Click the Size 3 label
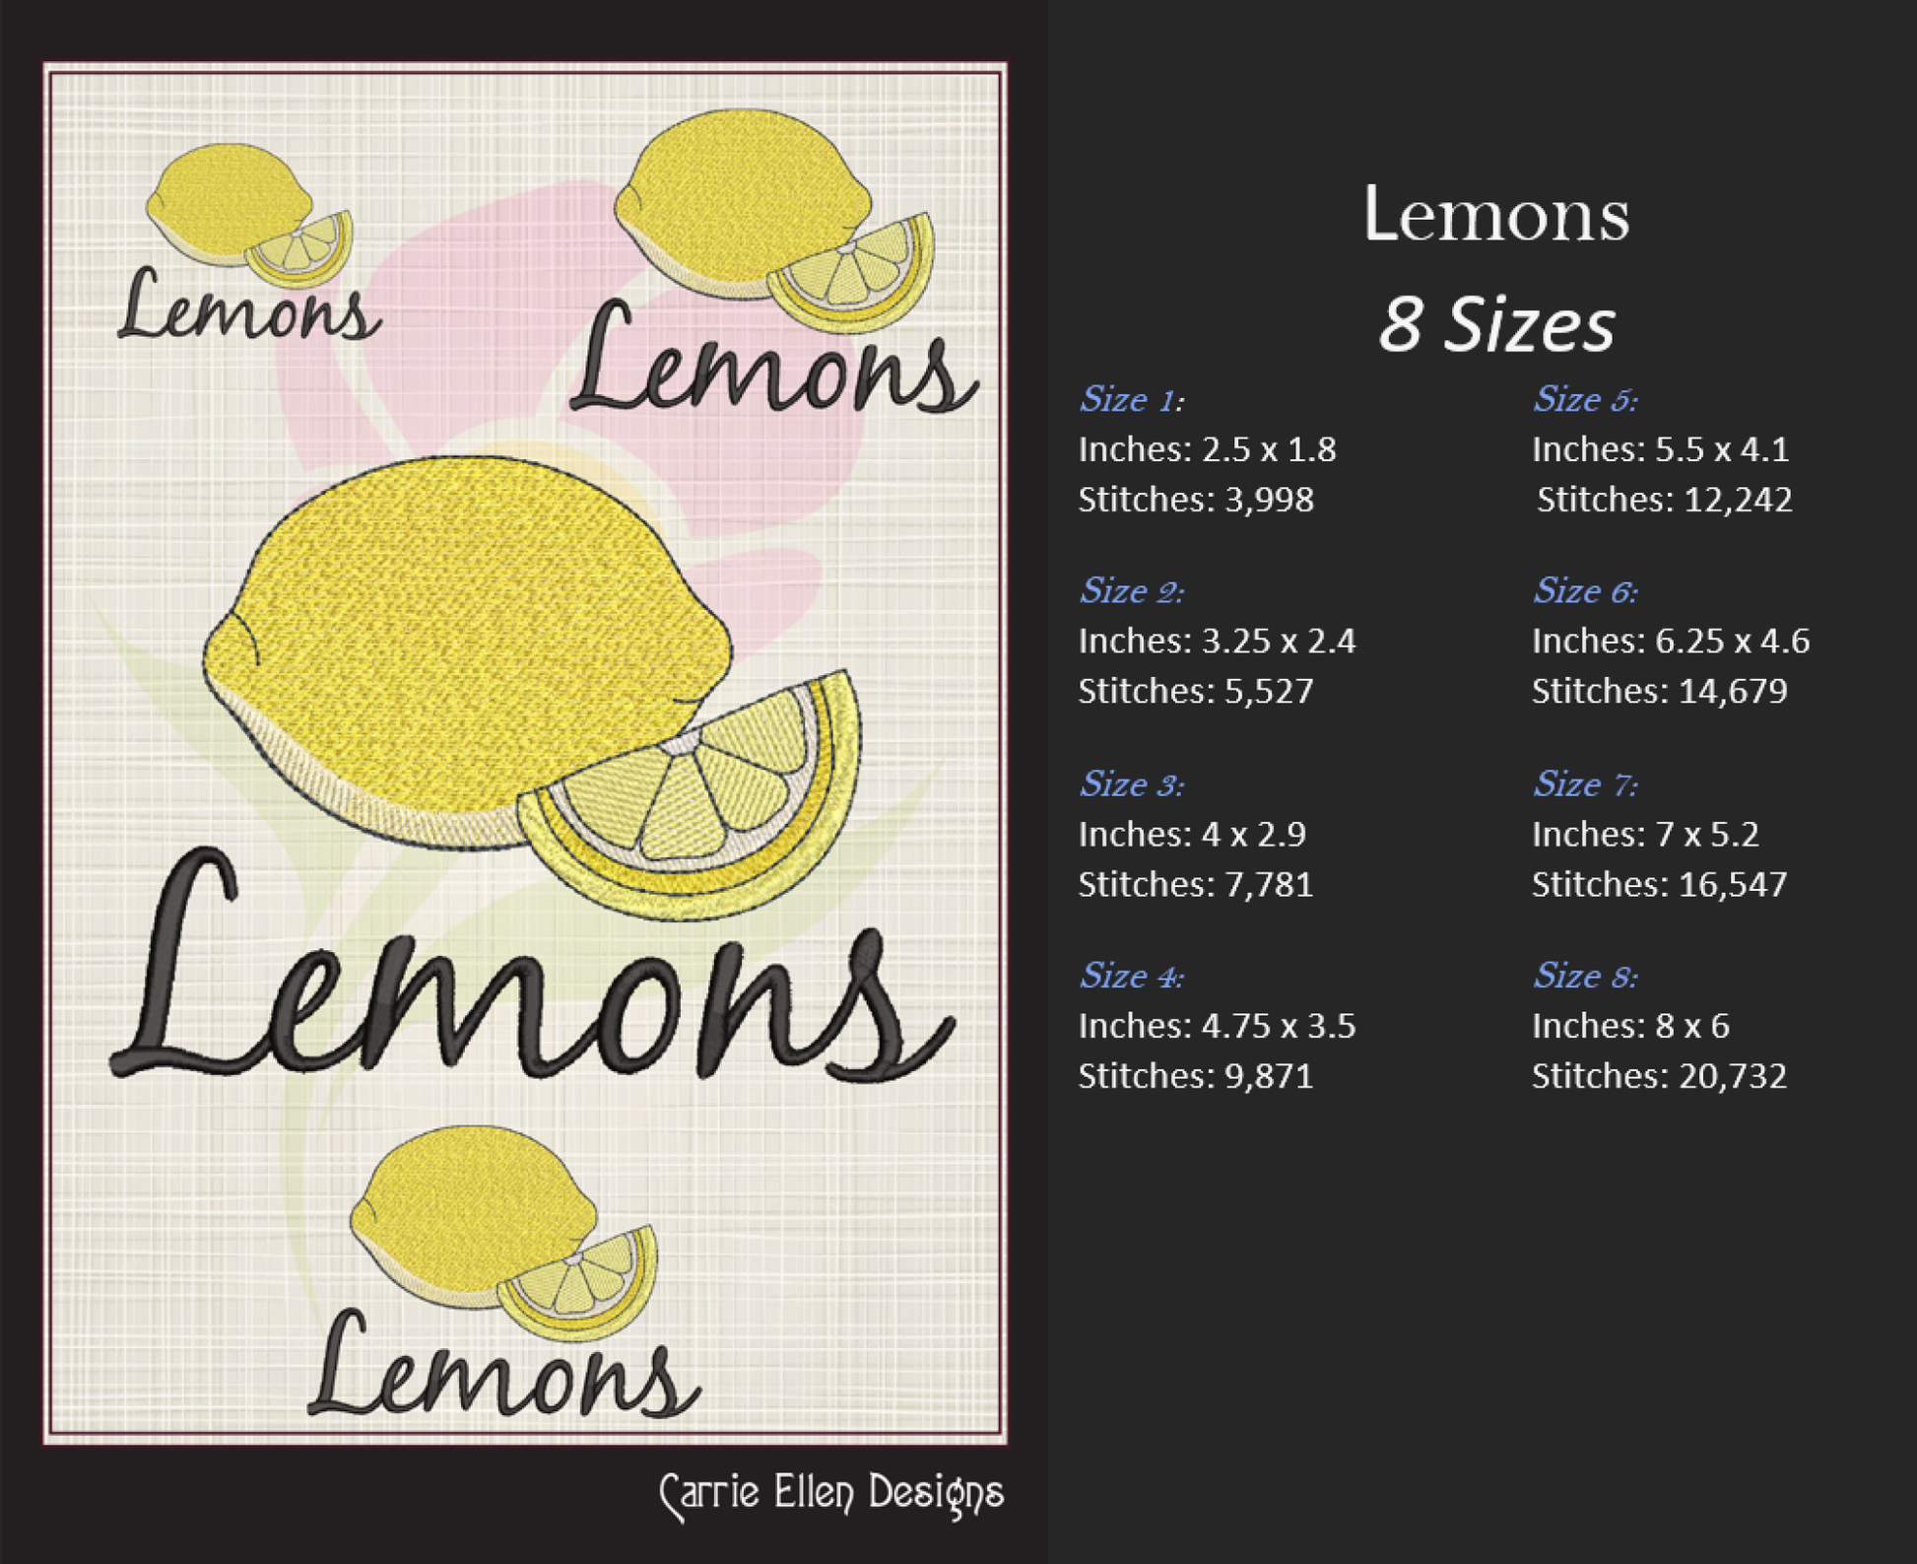 coord(1131,784)
